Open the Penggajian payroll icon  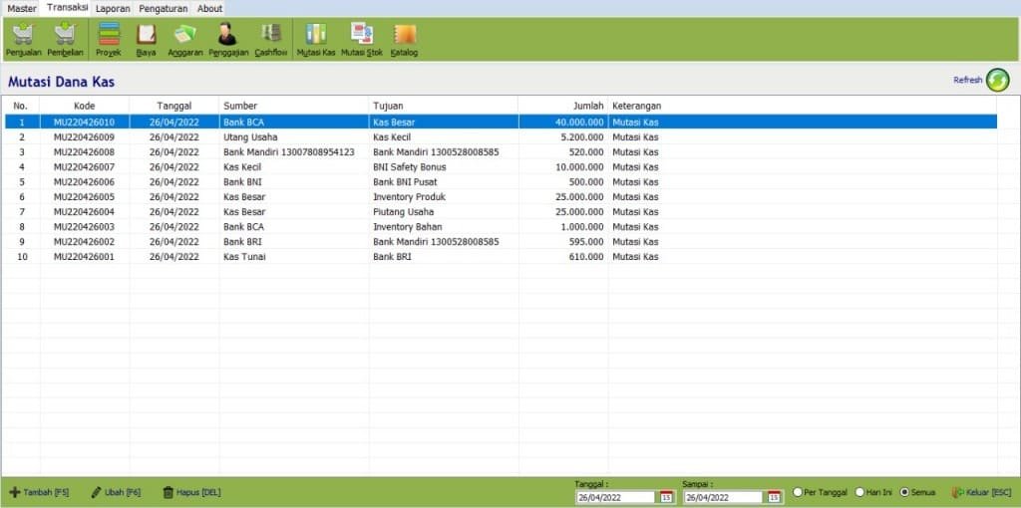click(228, 40)
